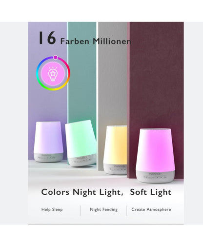Click the rainbow color wheel ring
The image size is (203, 245).
[x=53, y=73]
